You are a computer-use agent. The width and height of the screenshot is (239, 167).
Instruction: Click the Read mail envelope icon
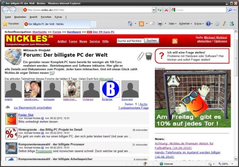152,23
